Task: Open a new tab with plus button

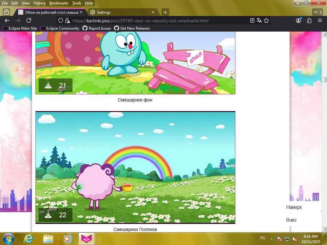Action: [165, 12]
